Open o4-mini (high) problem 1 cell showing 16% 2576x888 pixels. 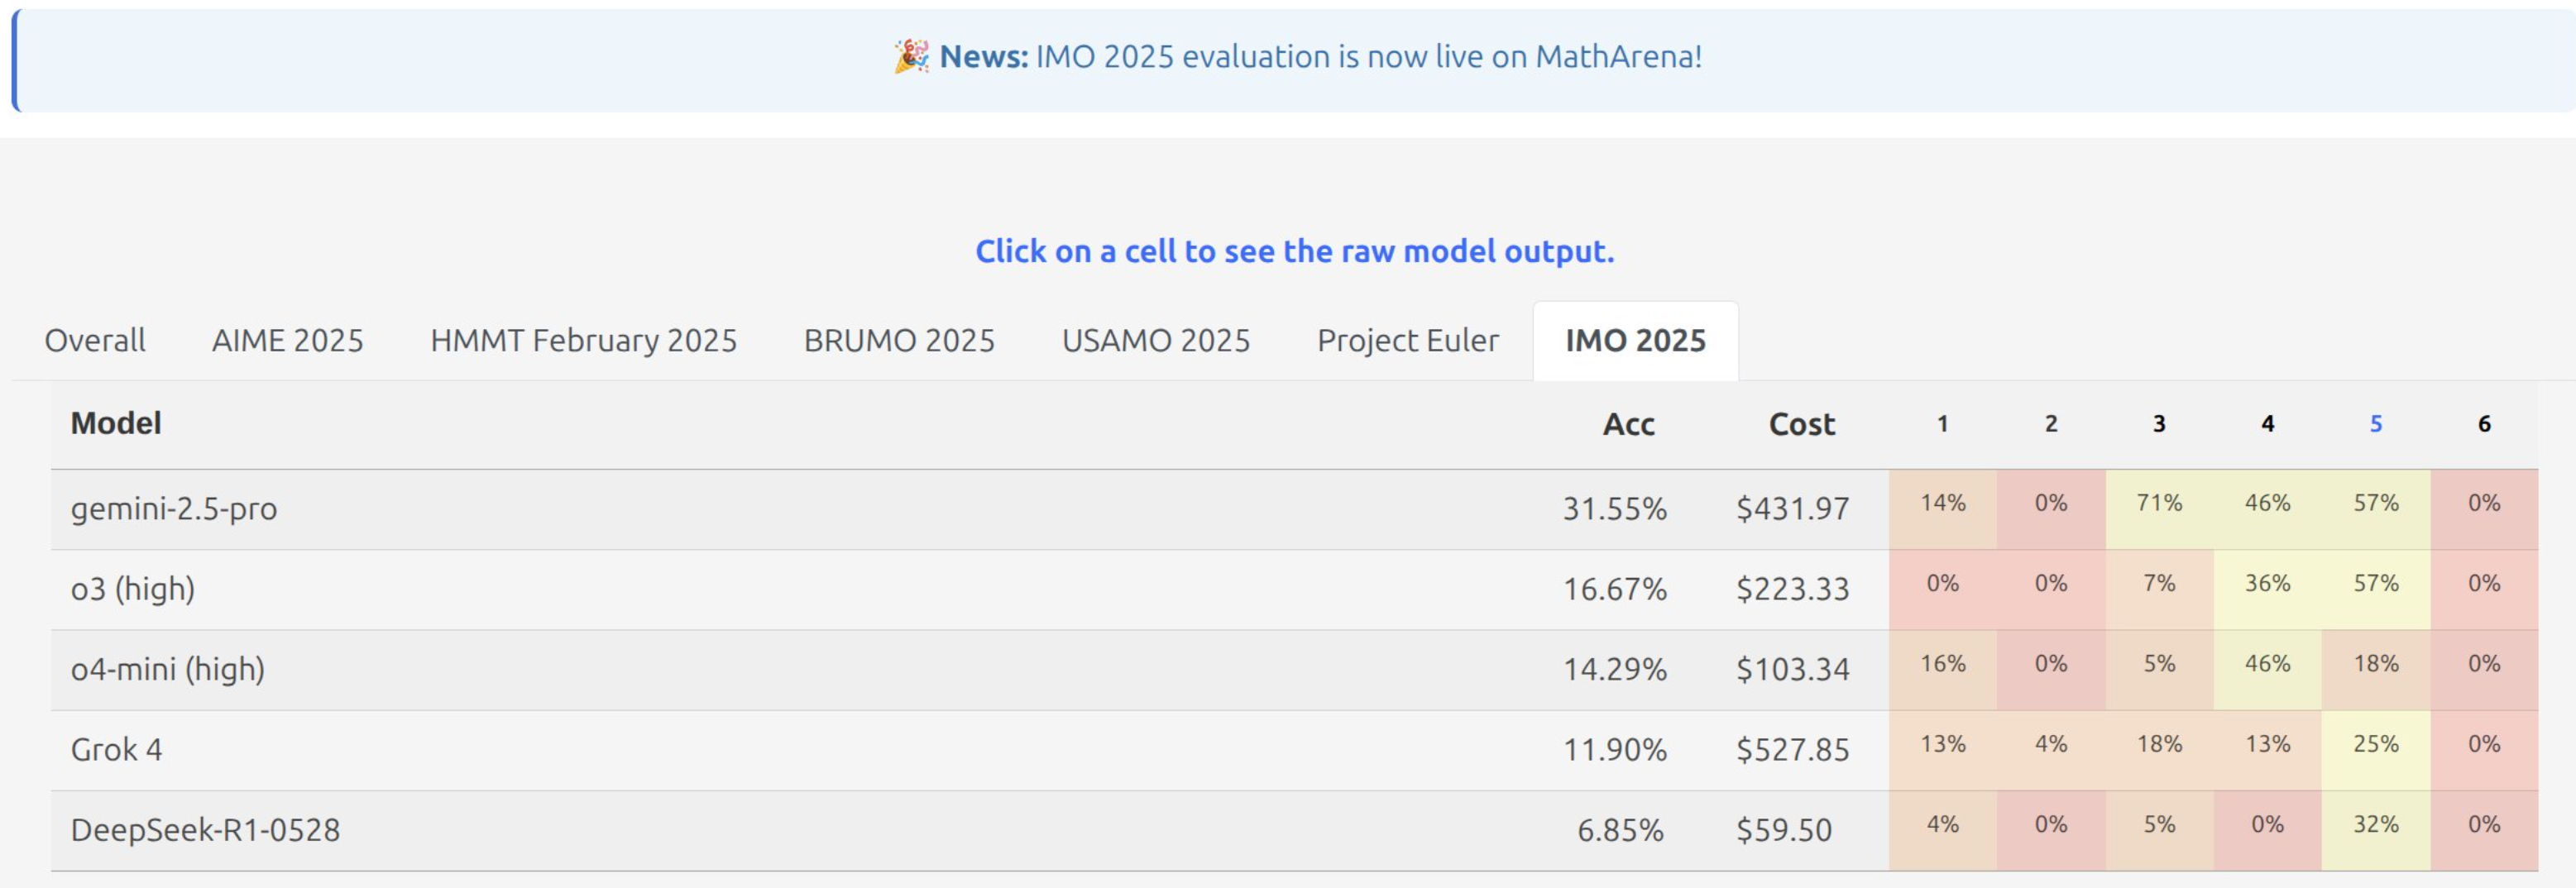pos(1942,664)
